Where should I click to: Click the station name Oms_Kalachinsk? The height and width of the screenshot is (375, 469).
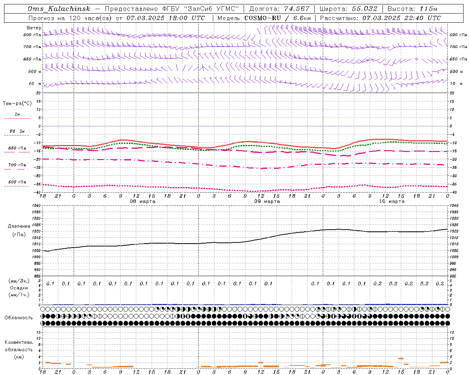pos(59,9)
